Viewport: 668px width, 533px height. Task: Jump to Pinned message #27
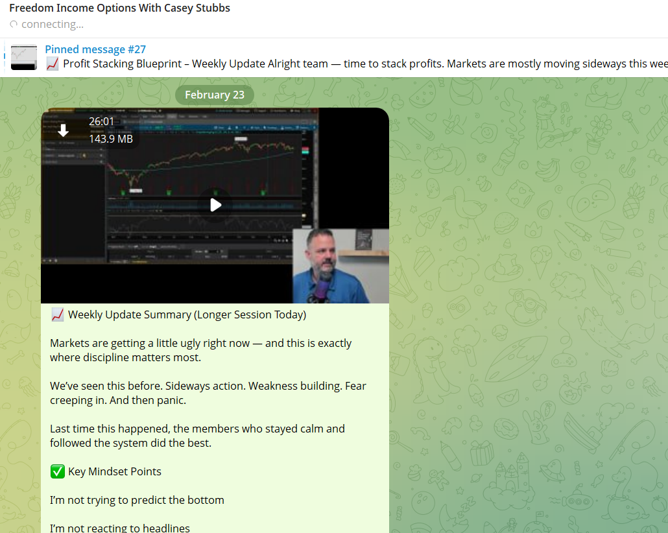click(x=95, y=49)
